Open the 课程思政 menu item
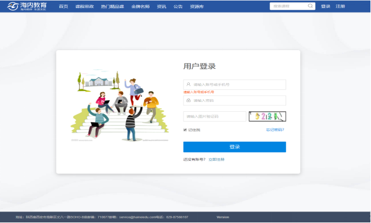The height and width of the screenshot is (223, 371). point(84,6)
